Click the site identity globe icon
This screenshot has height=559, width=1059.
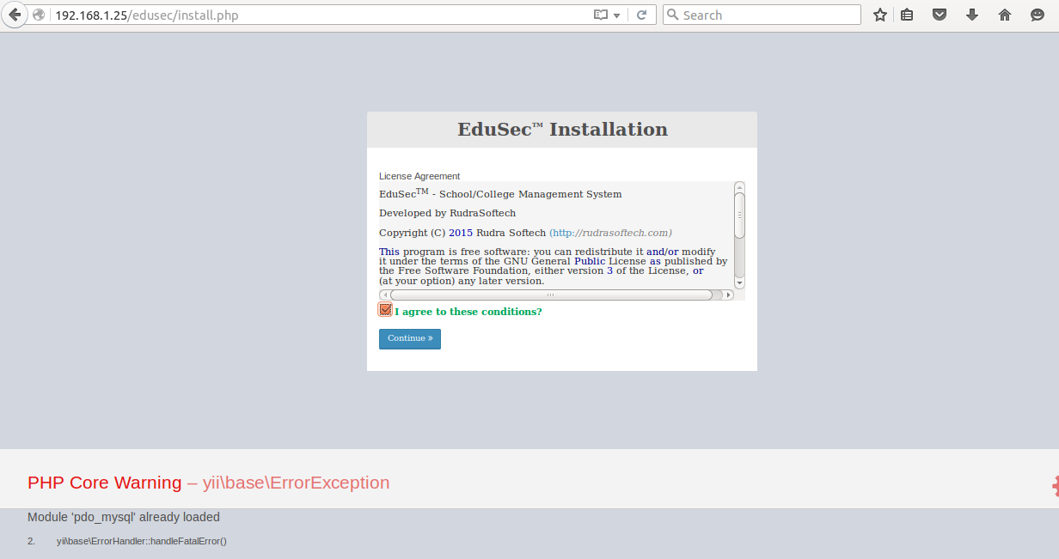pos(38,15)
